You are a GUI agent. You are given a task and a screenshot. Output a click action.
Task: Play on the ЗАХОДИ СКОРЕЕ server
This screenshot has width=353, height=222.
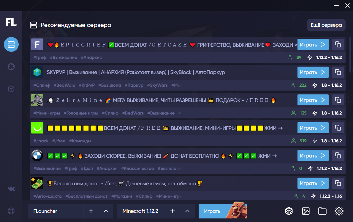[x=313, y=156]
